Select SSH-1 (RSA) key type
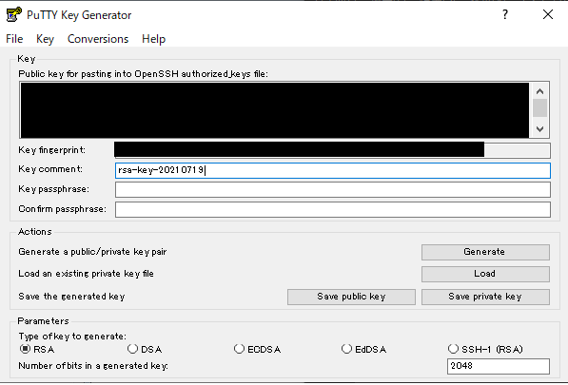Image resolution: width=568 pixels, height=385 pixels. (453, 349)
